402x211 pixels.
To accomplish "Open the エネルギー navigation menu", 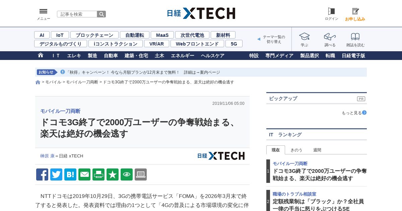I will (183, 56).
